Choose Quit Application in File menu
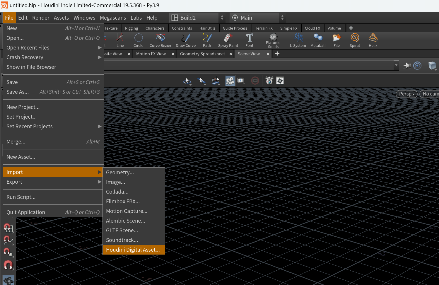Image resolution: width=439 pixels, height=285 pixels. click(54, 212)
